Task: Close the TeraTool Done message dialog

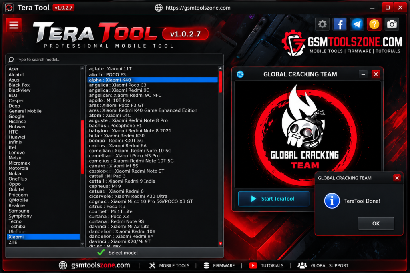Action: click(397, 178)
